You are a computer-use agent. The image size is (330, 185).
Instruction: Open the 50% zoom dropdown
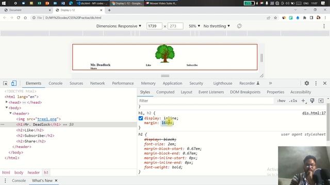coord(194,26)
